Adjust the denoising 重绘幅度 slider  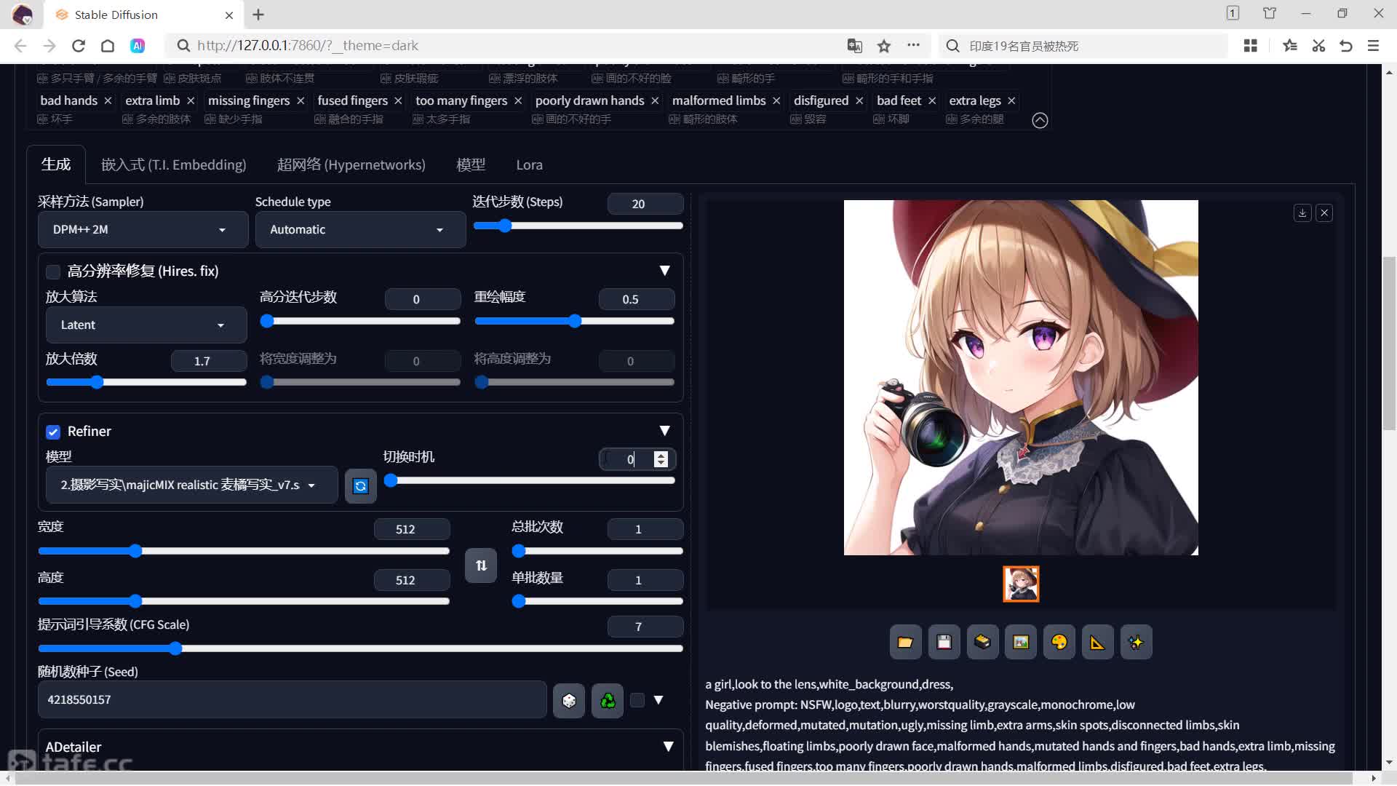575,321
